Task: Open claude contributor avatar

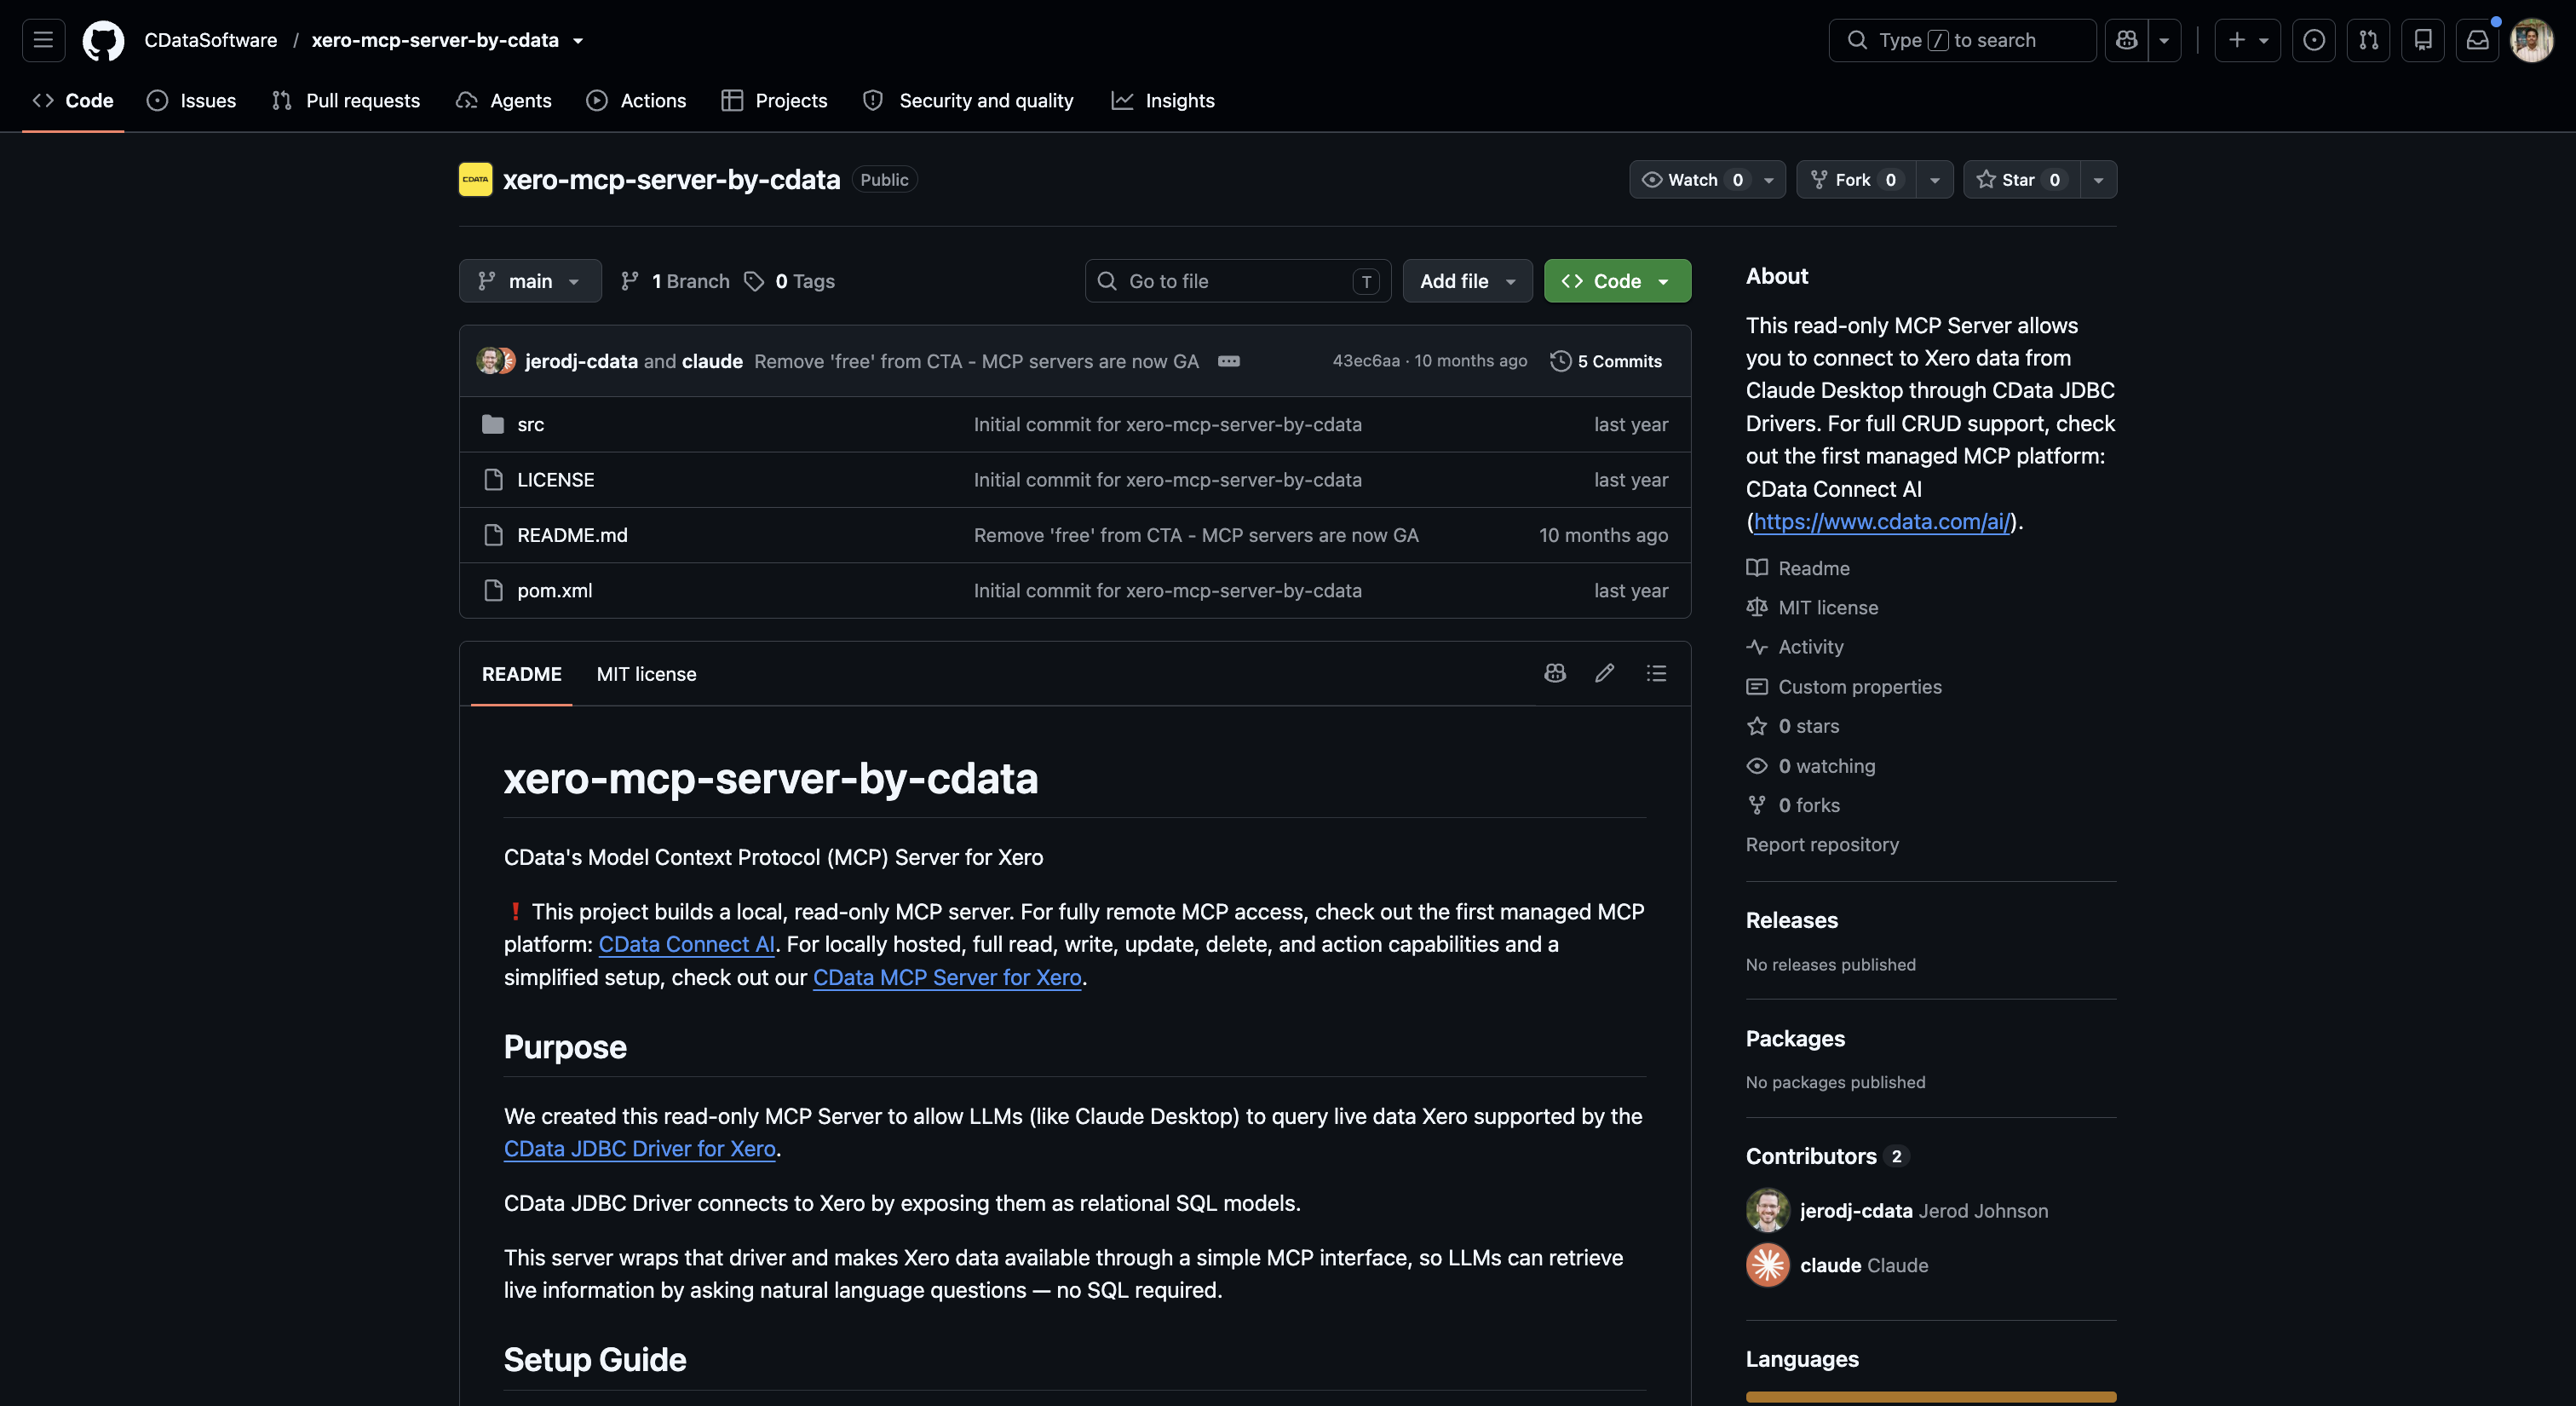Action: click(1767, 1265)
